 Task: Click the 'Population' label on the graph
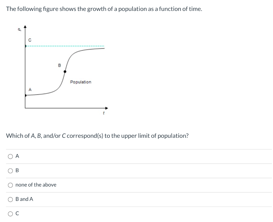pos(81,82)
